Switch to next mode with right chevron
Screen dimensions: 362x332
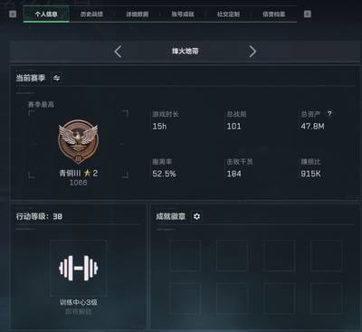click(252, 52)
